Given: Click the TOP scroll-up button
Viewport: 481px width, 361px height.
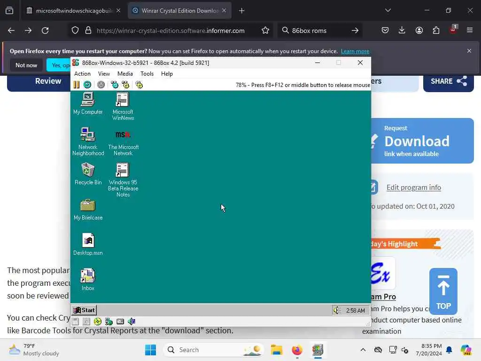Looking at the screenshot, I should tap(443, 291).
